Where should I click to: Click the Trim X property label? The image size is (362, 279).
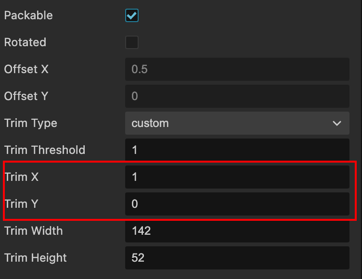[x=22, y=177]
